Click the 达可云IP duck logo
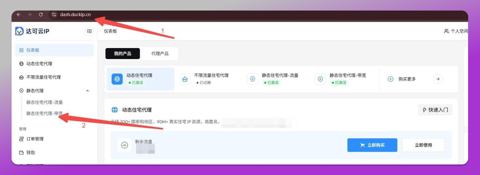Image resolution: width=480 pixels, height=175 pixels. click(x=20, y=31)
